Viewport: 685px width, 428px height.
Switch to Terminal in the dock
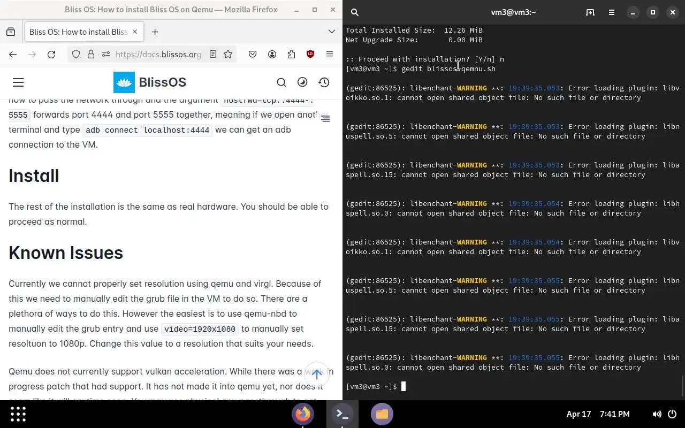(342, 414)
